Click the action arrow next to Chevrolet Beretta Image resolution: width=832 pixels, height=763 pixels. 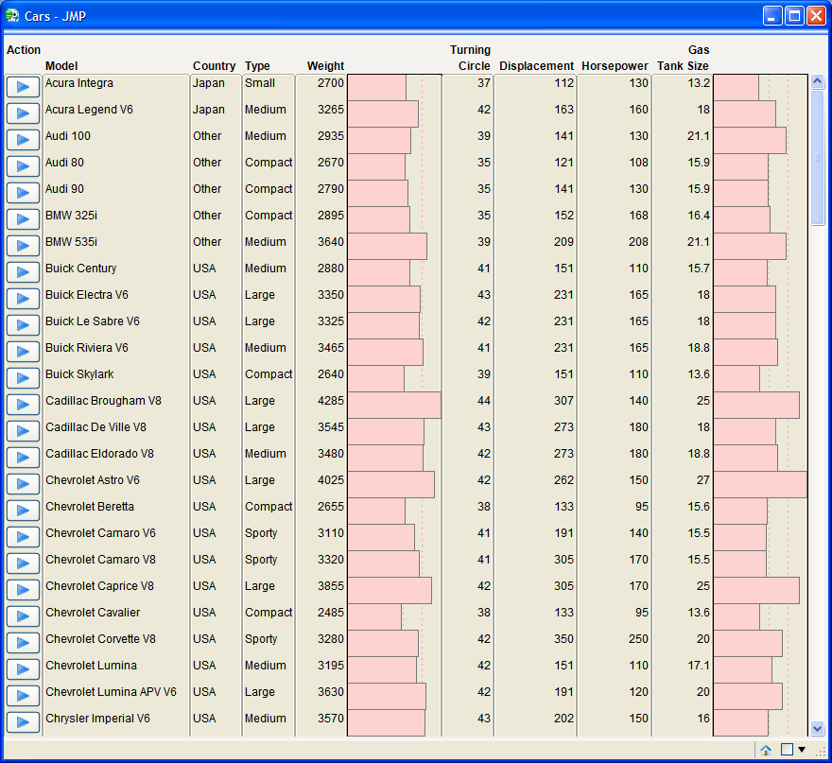tap(23, 511)
